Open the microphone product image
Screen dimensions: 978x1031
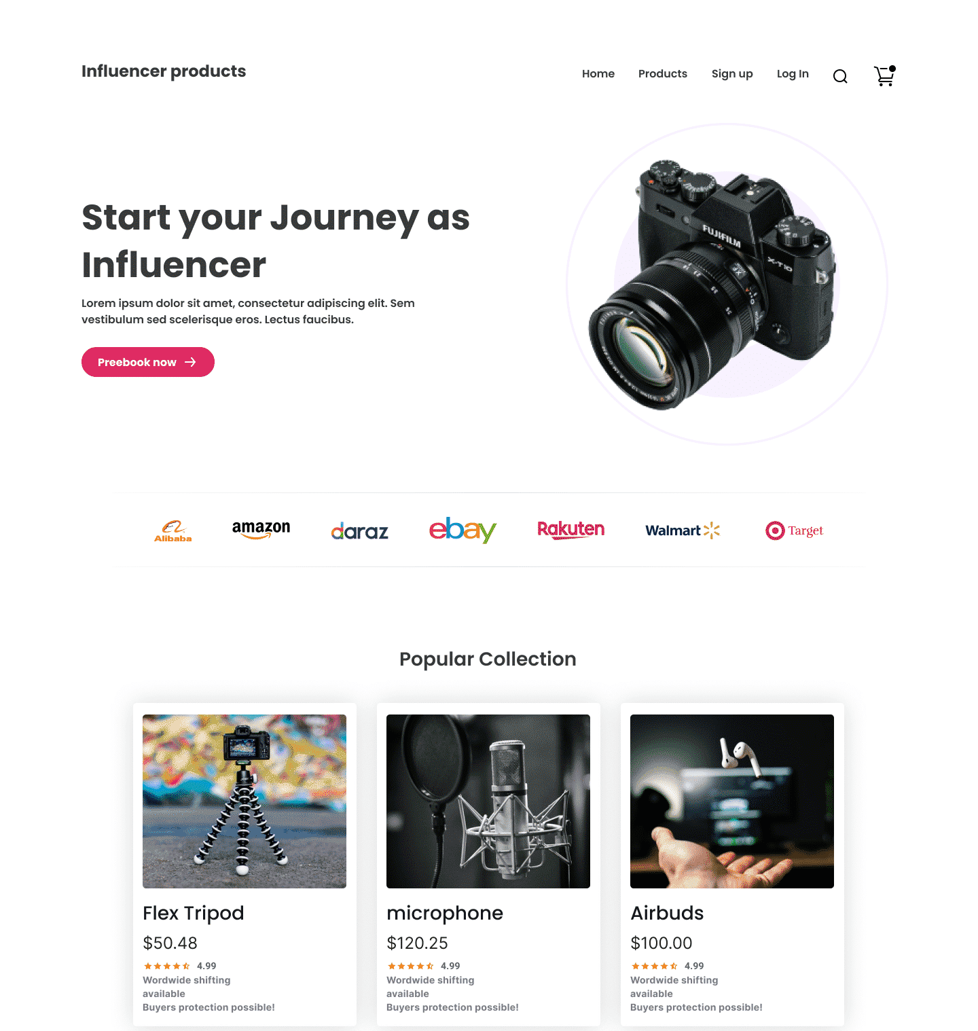pyautogui.click(x=488, y=801)
